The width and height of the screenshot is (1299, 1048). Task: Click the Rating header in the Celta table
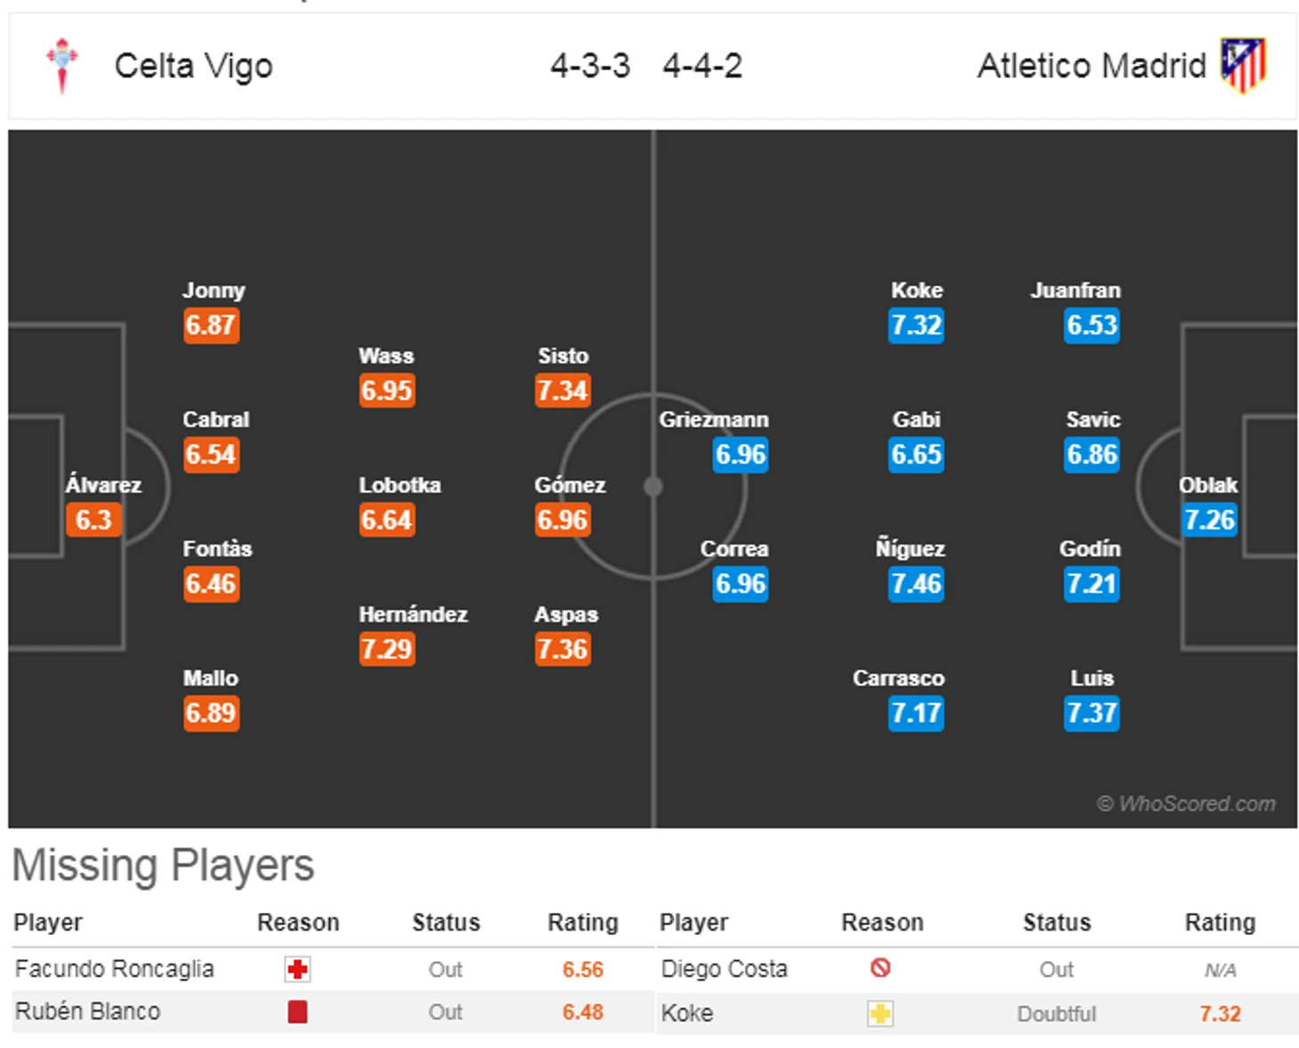click(583, 923)
